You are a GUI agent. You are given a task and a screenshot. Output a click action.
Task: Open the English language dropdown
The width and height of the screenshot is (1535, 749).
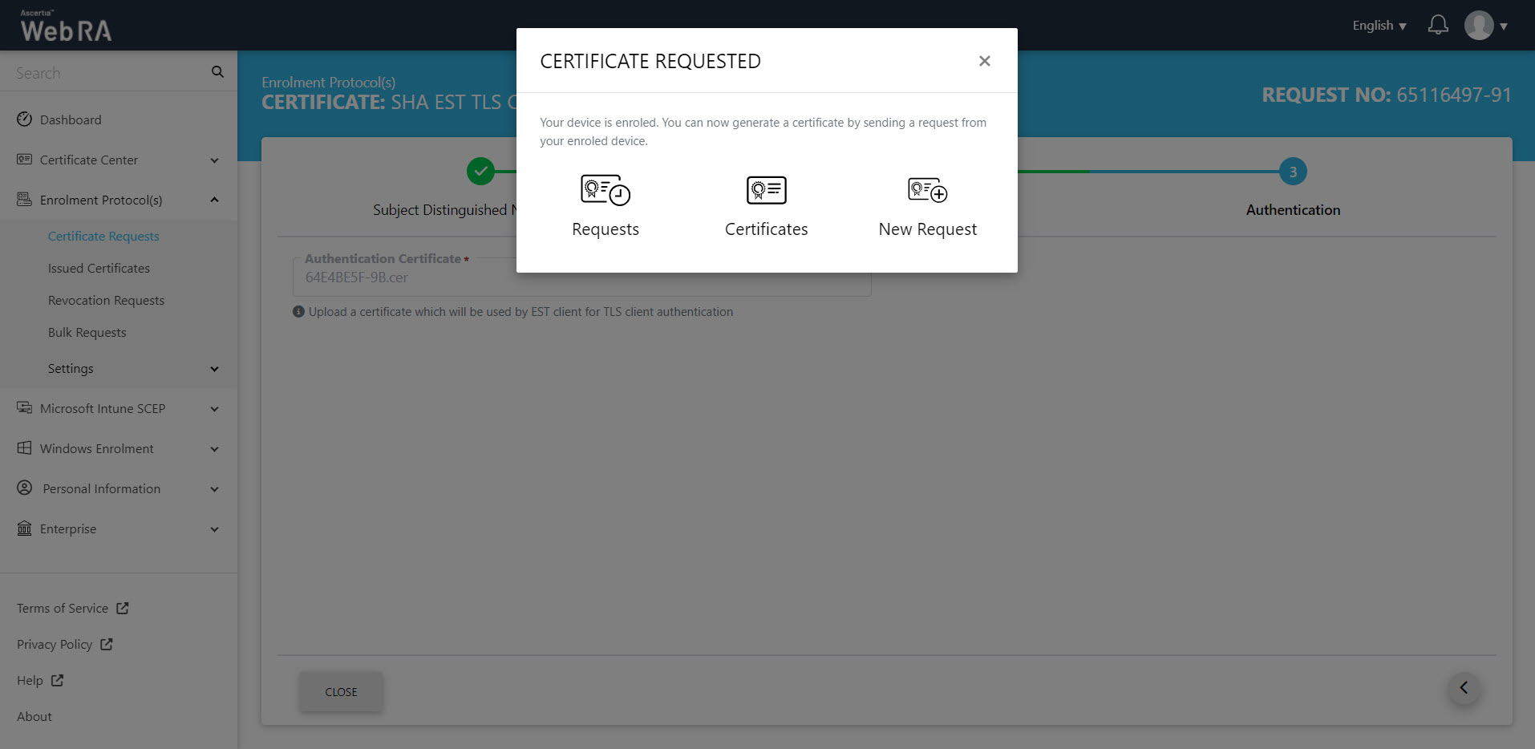coord(1379,26)
